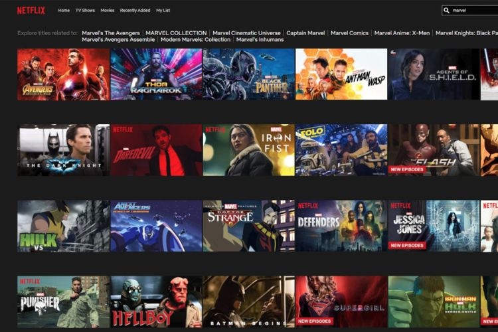The height and width of the screenshot is (332, 498).
Task: Select Recently Added in the navigation
Action: (135, 11)
